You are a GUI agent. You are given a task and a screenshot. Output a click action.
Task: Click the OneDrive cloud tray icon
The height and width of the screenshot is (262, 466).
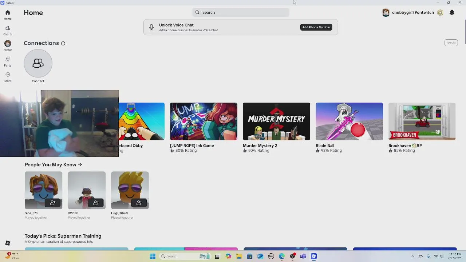point(420,256)
